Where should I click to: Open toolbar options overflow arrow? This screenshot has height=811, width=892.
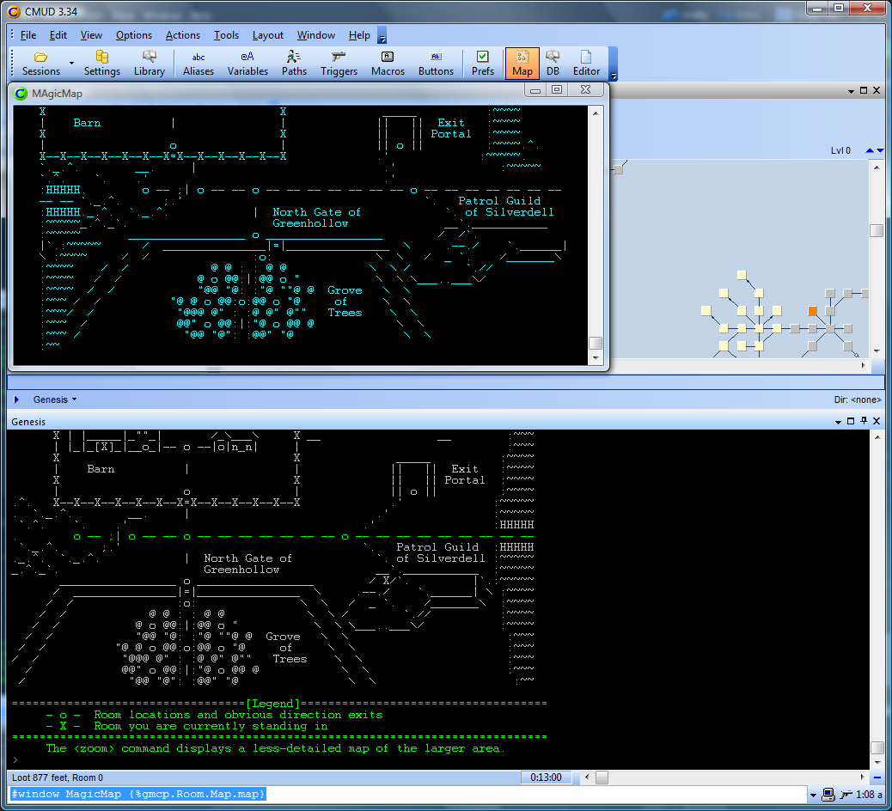614,76
